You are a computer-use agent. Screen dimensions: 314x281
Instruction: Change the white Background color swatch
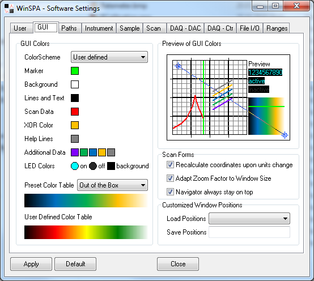pos(75,84)
